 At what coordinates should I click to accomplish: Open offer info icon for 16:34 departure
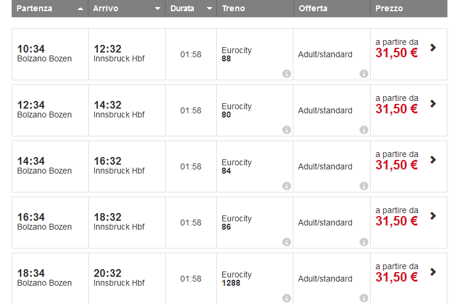[364, 242]
